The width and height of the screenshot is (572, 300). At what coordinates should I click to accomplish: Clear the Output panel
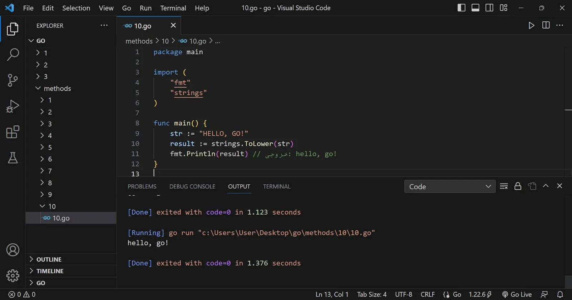click(504, 186)
